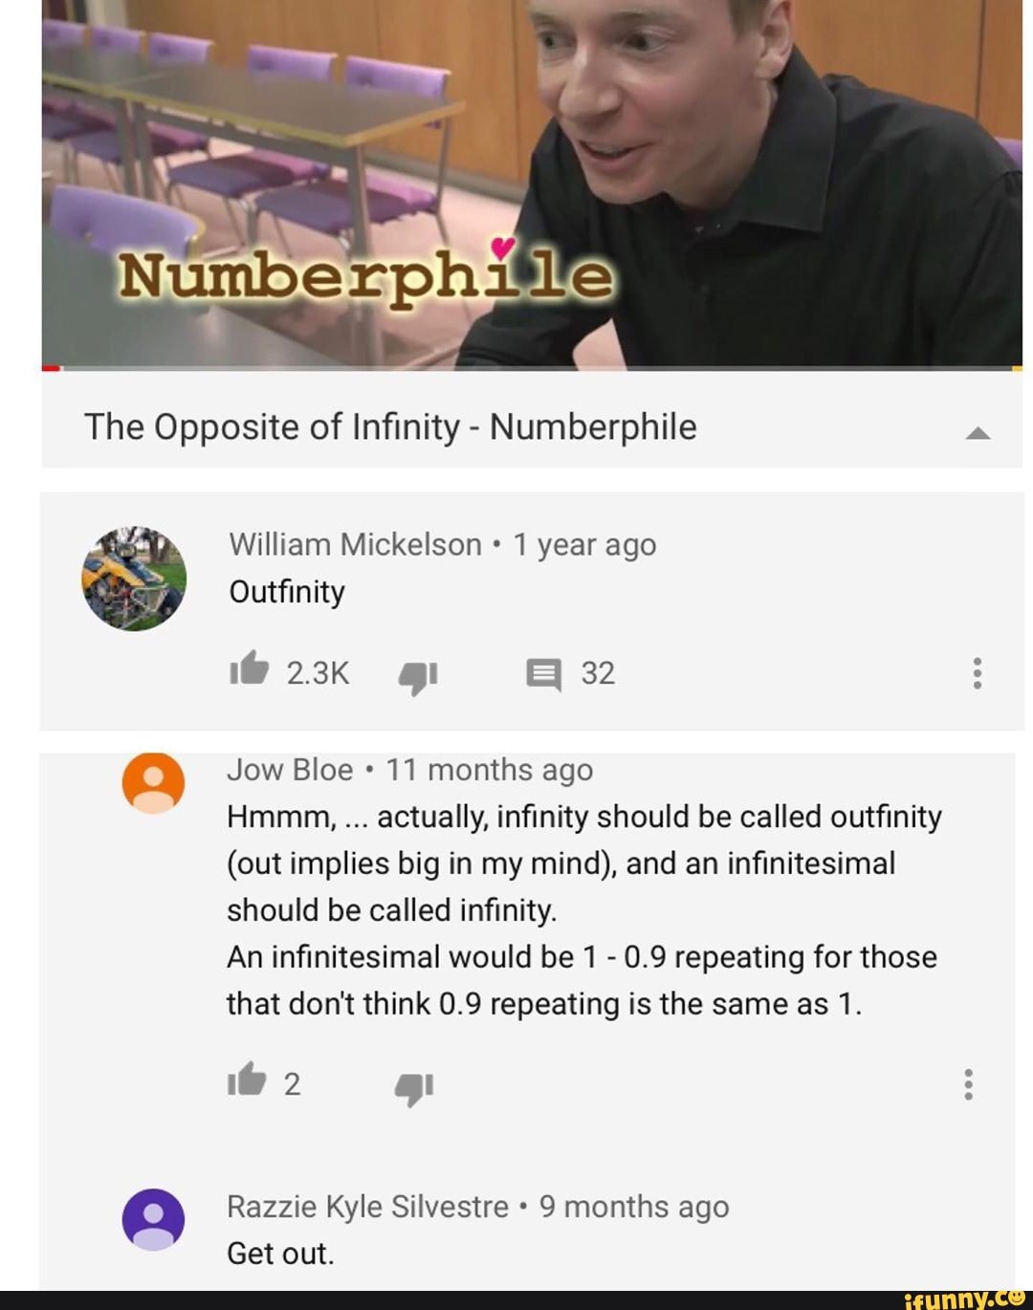Screen dimensions: 1033x1310
Task: Open options menu for Jow Bloe's reply
Action: coord(969,1084)
